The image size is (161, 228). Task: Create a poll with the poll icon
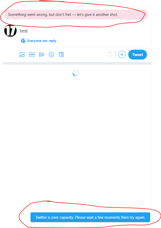pos(42,55)
